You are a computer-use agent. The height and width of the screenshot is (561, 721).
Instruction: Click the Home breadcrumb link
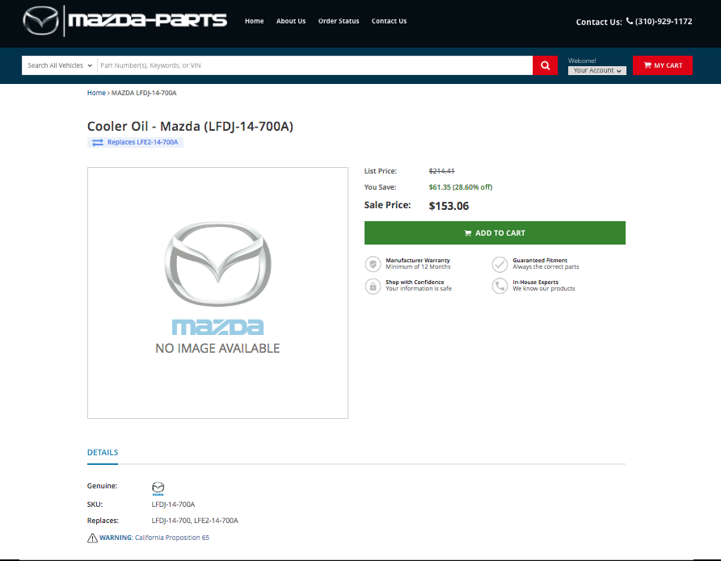[96, 93]
